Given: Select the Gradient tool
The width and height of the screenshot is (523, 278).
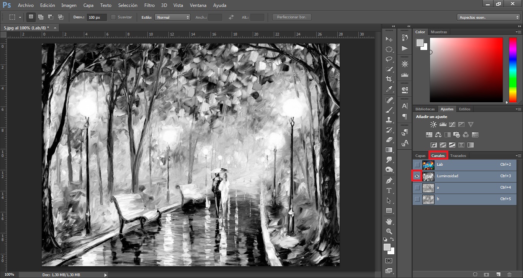Looking at the screenshot, I should click(389, 150).
